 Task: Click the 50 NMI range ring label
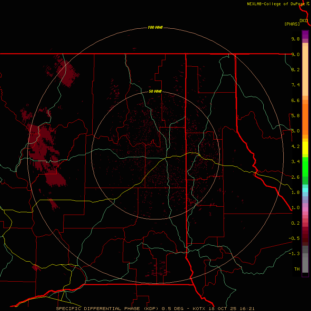click(155, 92)
